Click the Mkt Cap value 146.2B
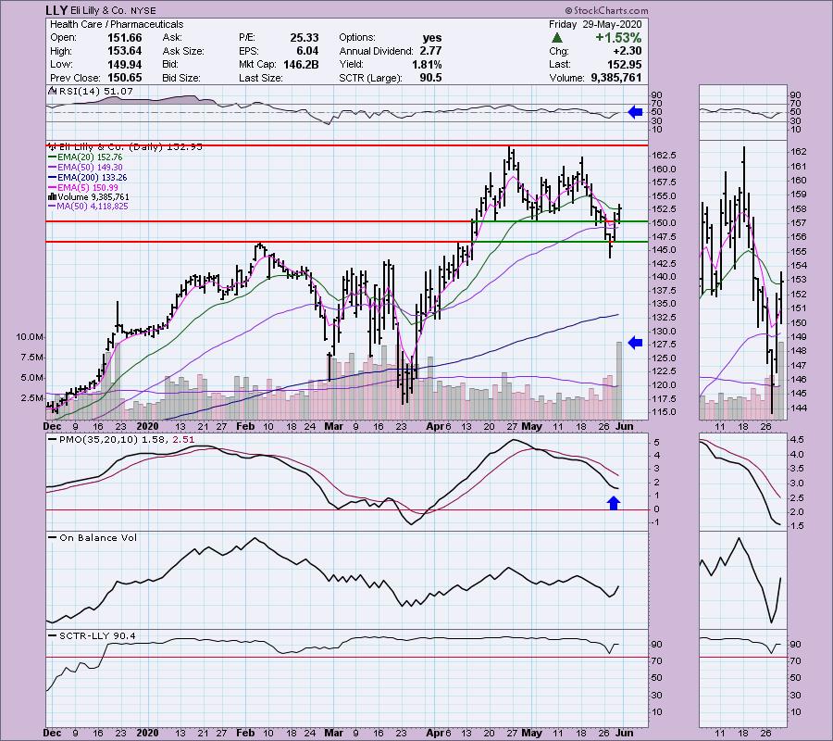The height and width of the screenshot is (741, 833). point(300,64)
